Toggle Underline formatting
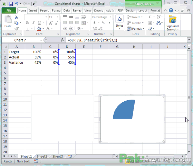 [x=39, y=23]
